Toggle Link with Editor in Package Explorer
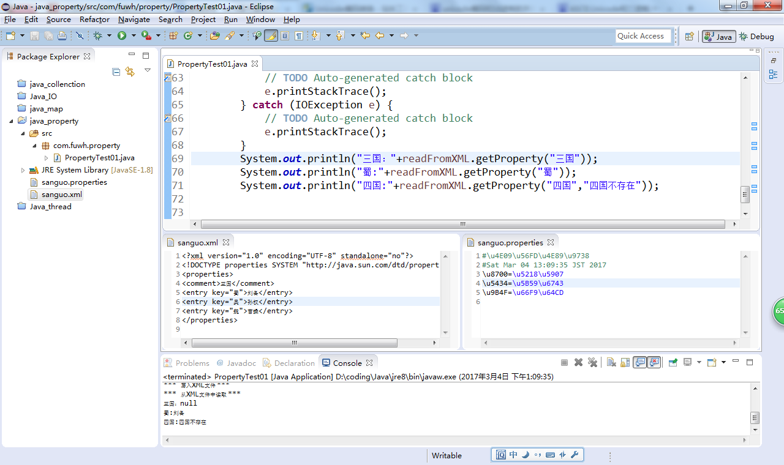Screen dimensions: 784x465 [130, 72]
